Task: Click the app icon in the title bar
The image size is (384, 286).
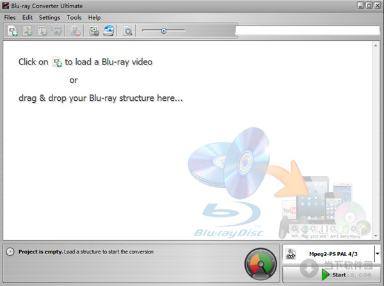Action: coord(6,6)
